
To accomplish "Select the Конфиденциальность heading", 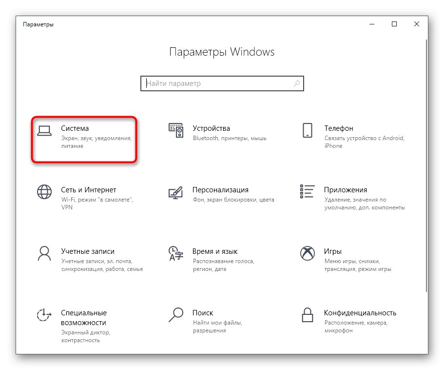I will pyautogui.click(x=360, y=313).
